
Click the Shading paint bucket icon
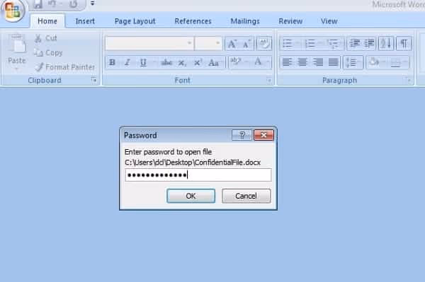(x=374, y=62)
